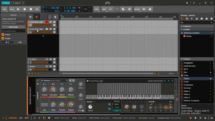Toggle the Enable checkbox in the Device inspector

pyautogui.click(x=3, y=38)
